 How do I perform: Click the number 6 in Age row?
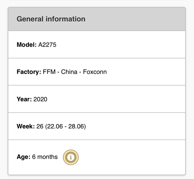[34, 157]
